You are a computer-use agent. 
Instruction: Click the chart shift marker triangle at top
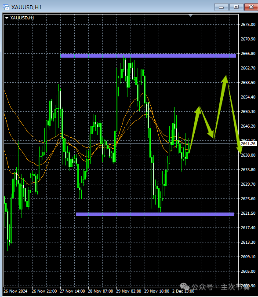190,15
